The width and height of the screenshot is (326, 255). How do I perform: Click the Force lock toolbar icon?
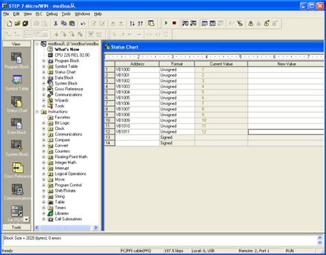point(250,23)
